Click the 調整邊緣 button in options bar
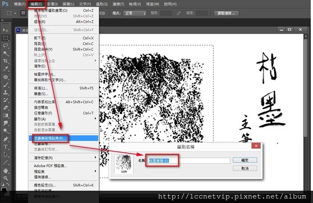Viewport: 313px width, 203px height. tap(227, 13)
